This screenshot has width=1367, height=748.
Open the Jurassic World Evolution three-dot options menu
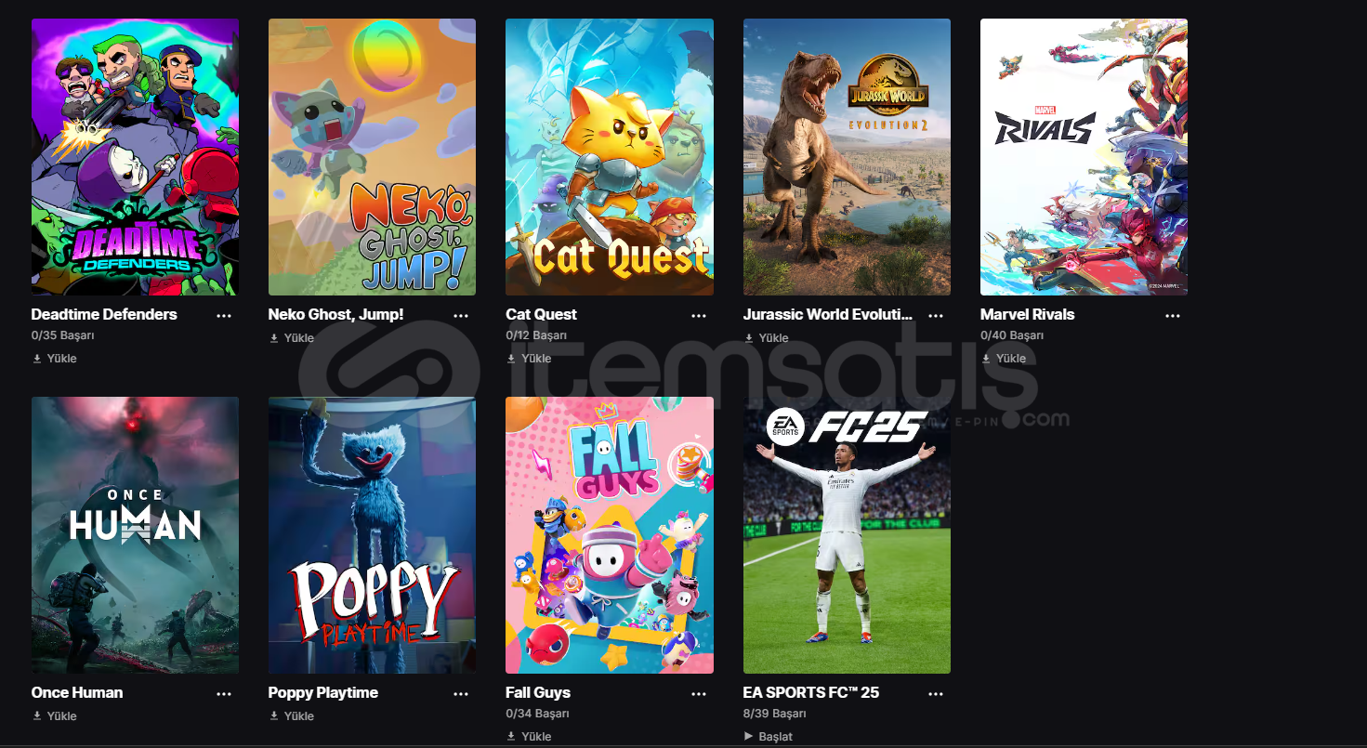tap(936, 316)
